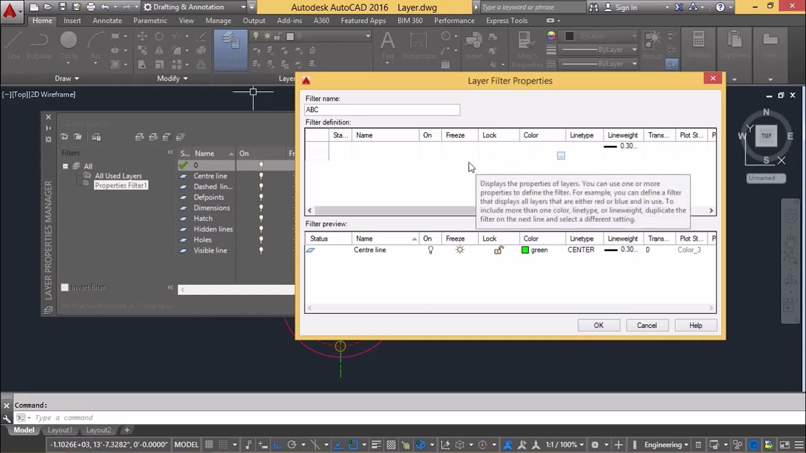Click the Layer Properties ribbon button
This screenshot has width=806, height=453.
230,49
